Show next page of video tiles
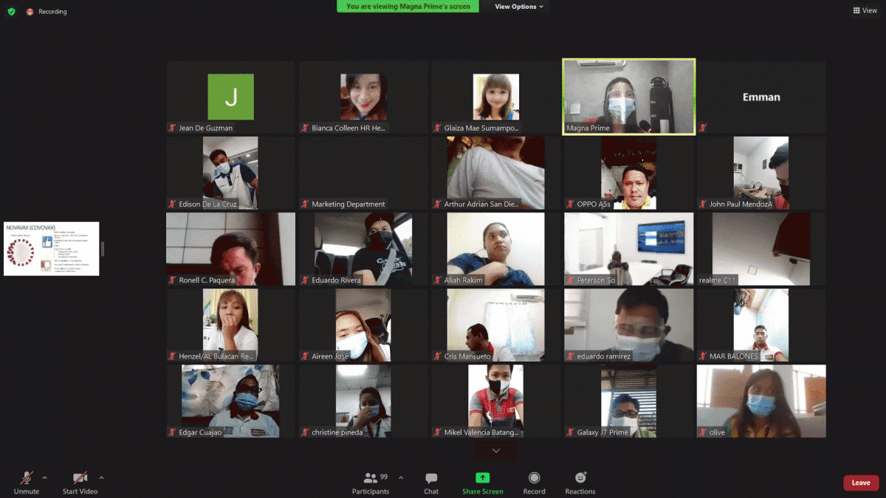The image size is (886, 498). click(x=496, y=450)
